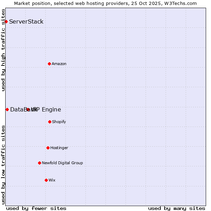Click the Shopify text label
This screenshot has height=211, width=211.
(x=59, y=122)
